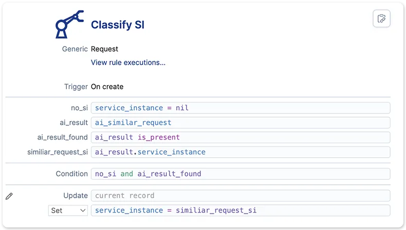Select the ai_result_found expression field
406x230 pixels.
241,138
